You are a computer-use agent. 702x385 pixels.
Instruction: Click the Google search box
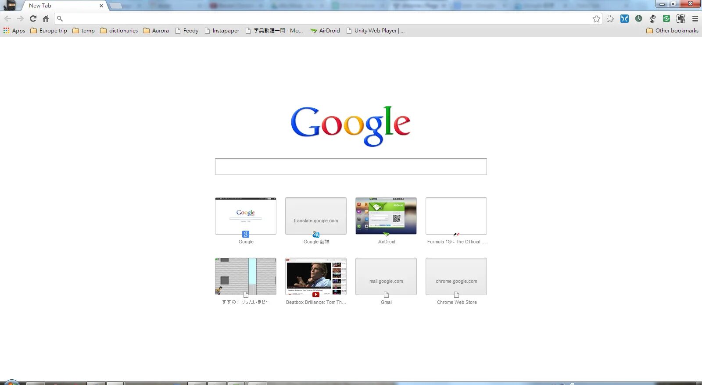point(351,167)
